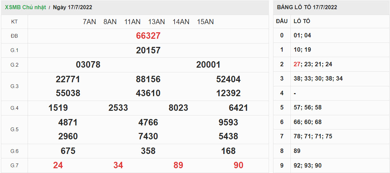Click G.5 number 5438
Viewport: 390px width, 173px height.
(228, 136)
